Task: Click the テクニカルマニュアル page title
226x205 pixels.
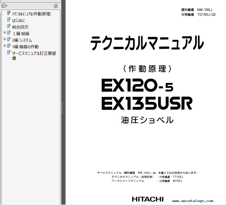Action: [147, 43]
